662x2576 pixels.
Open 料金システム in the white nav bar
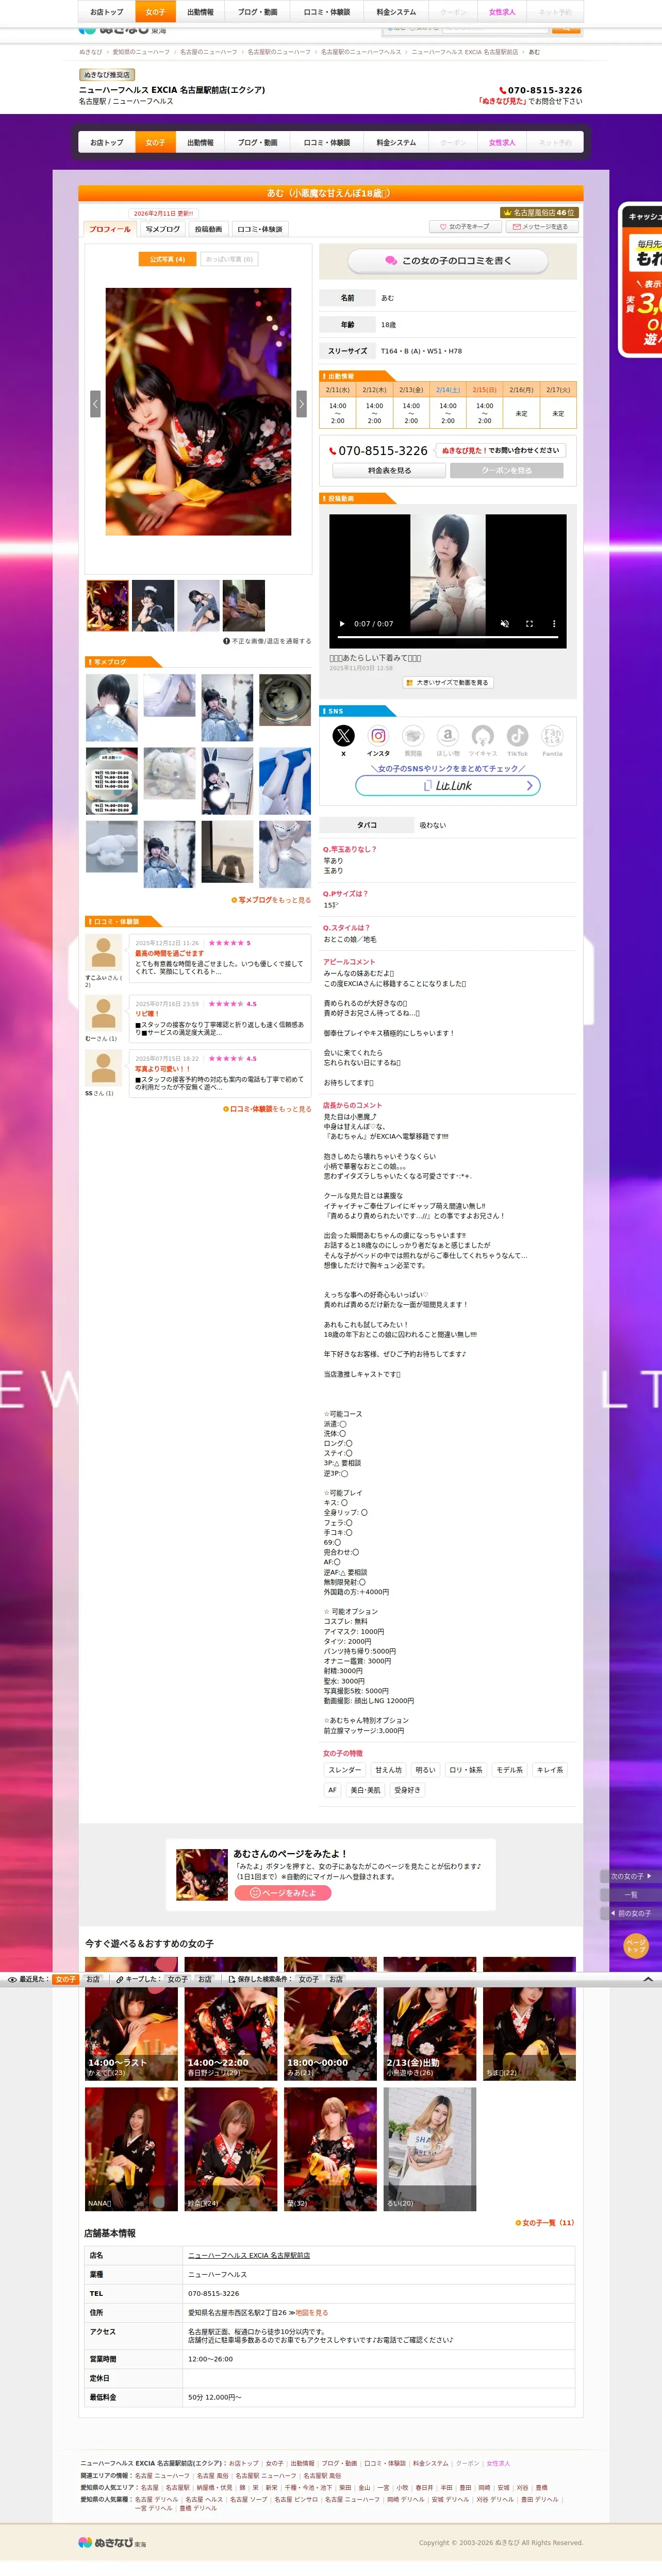click(x=396, y=143)
